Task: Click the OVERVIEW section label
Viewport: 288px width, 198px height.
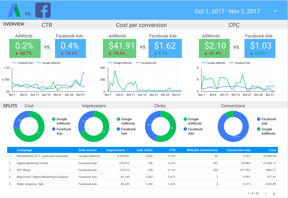Action: (x=14, y=24)
